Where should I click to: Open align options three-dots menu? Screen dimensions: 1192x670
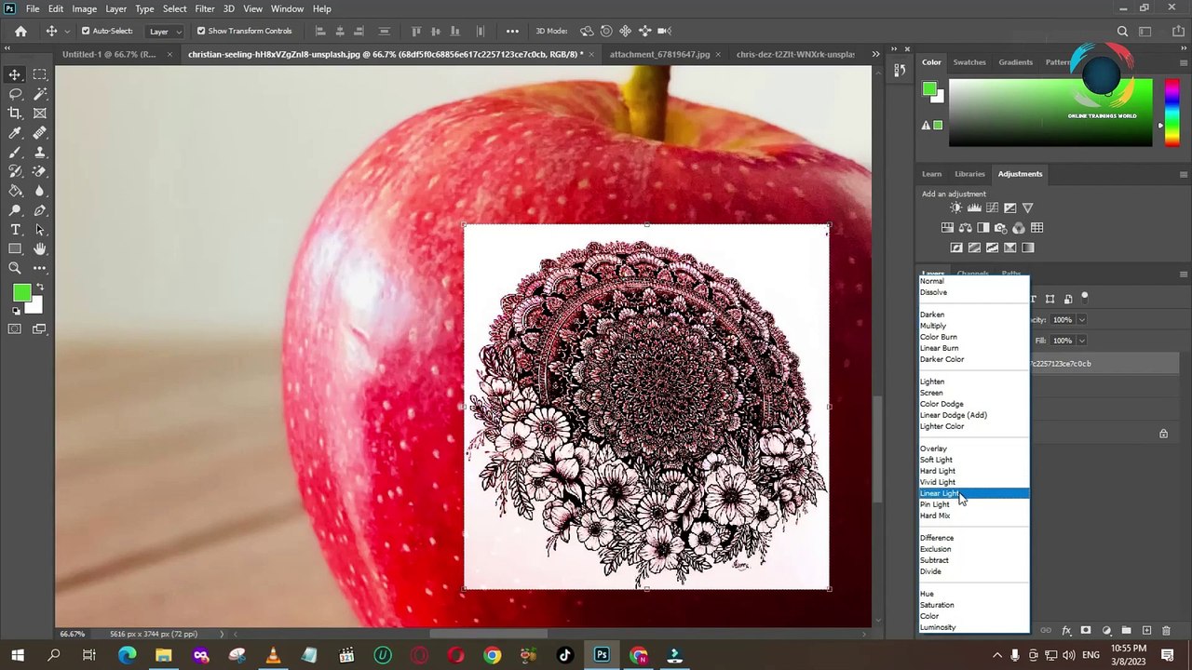pyautogui.click(x=512, y=31)
